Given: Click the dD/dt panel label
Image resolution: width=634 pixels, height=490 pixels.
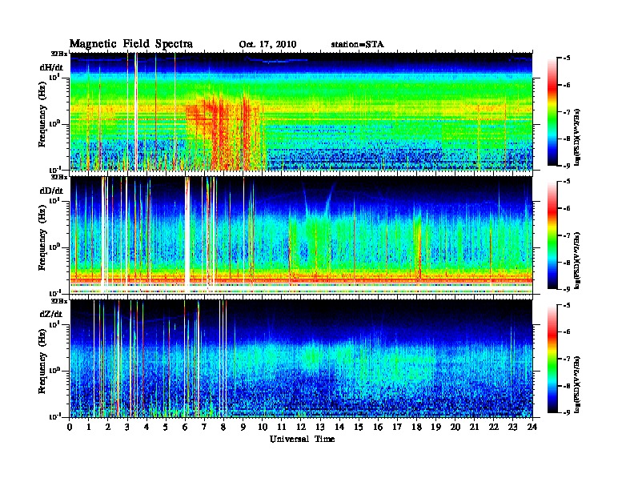Looking at the screenshot, I should coord(51,191).
